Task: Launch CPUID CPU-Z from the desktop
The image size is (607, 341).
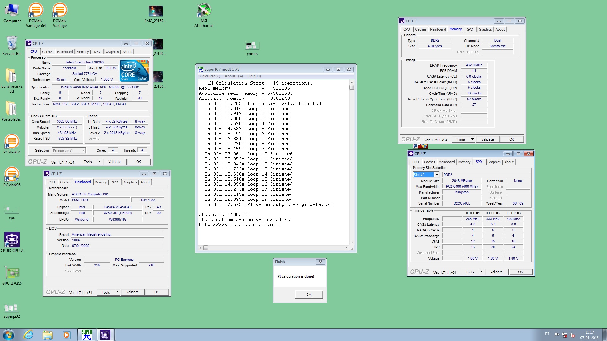Action: 12,242
